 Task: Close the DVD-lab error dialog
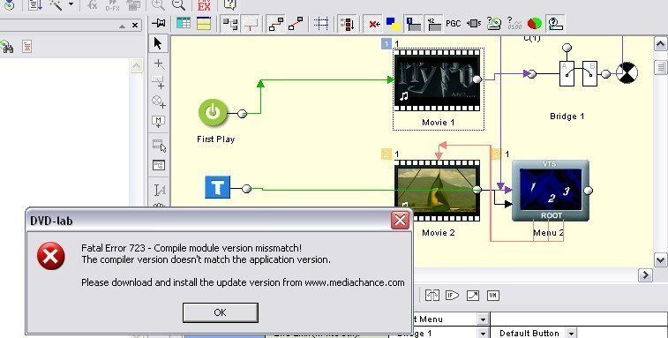(x=400, y=220)
